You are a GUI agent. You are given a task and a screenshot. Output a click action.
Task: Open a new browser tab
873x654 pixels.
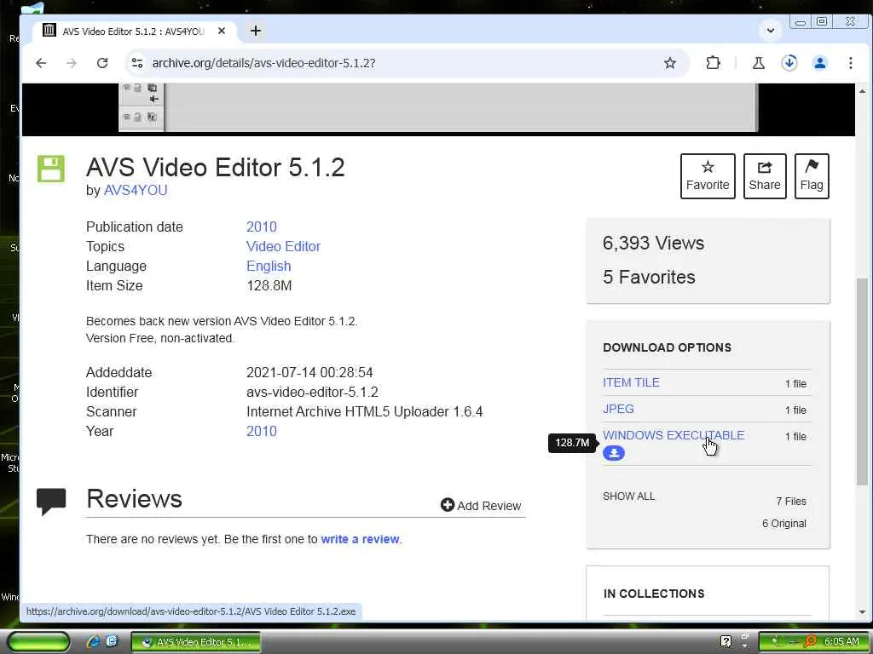click(256, 32)
